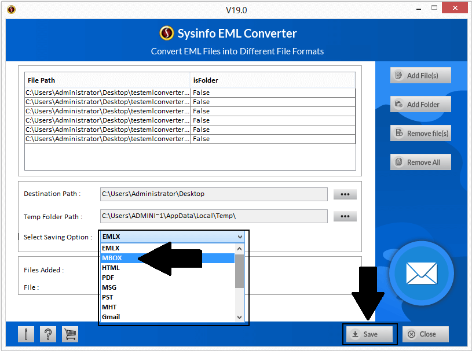The height and width of the screenshot is (351, 472).
Task: Click the Add Folder button
Action: point(420,104)
